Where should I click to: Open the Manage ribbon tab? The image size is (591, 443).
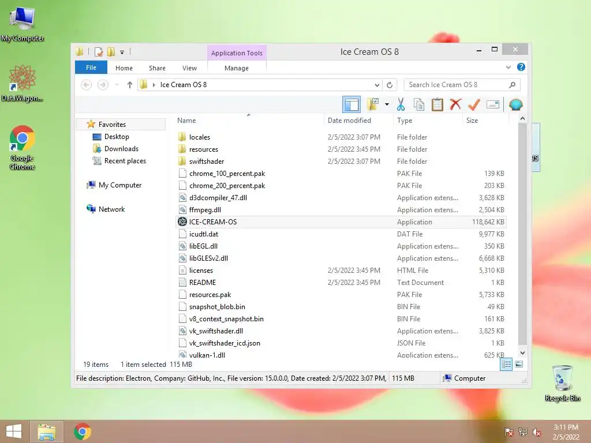[x=237, y=68]
